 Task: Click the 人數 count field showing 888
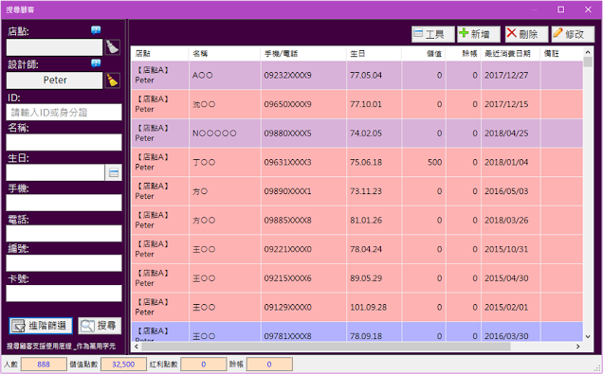[x=44, y=365]
